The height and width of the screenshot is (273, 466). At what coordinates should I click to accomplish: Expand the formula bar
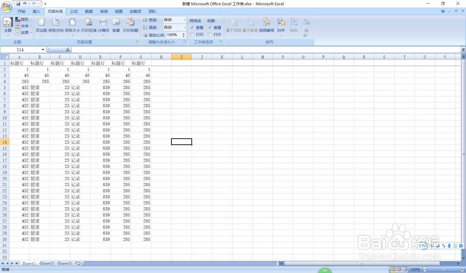pyautogui.click(x=463, y=50)
